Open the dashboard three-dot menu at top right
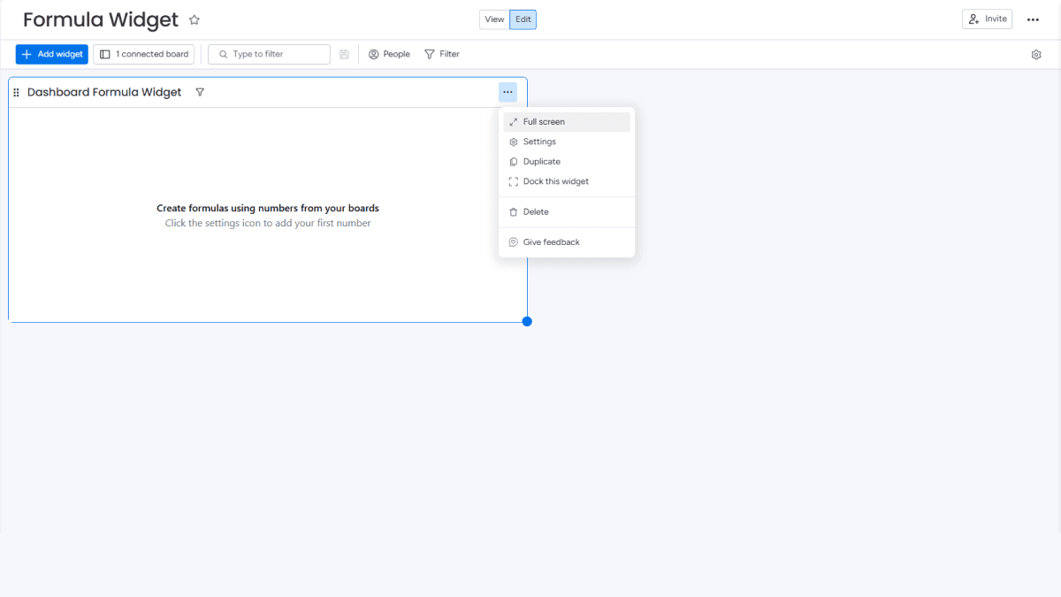Screen dimensions: 1061x597 click(1033, 19)
